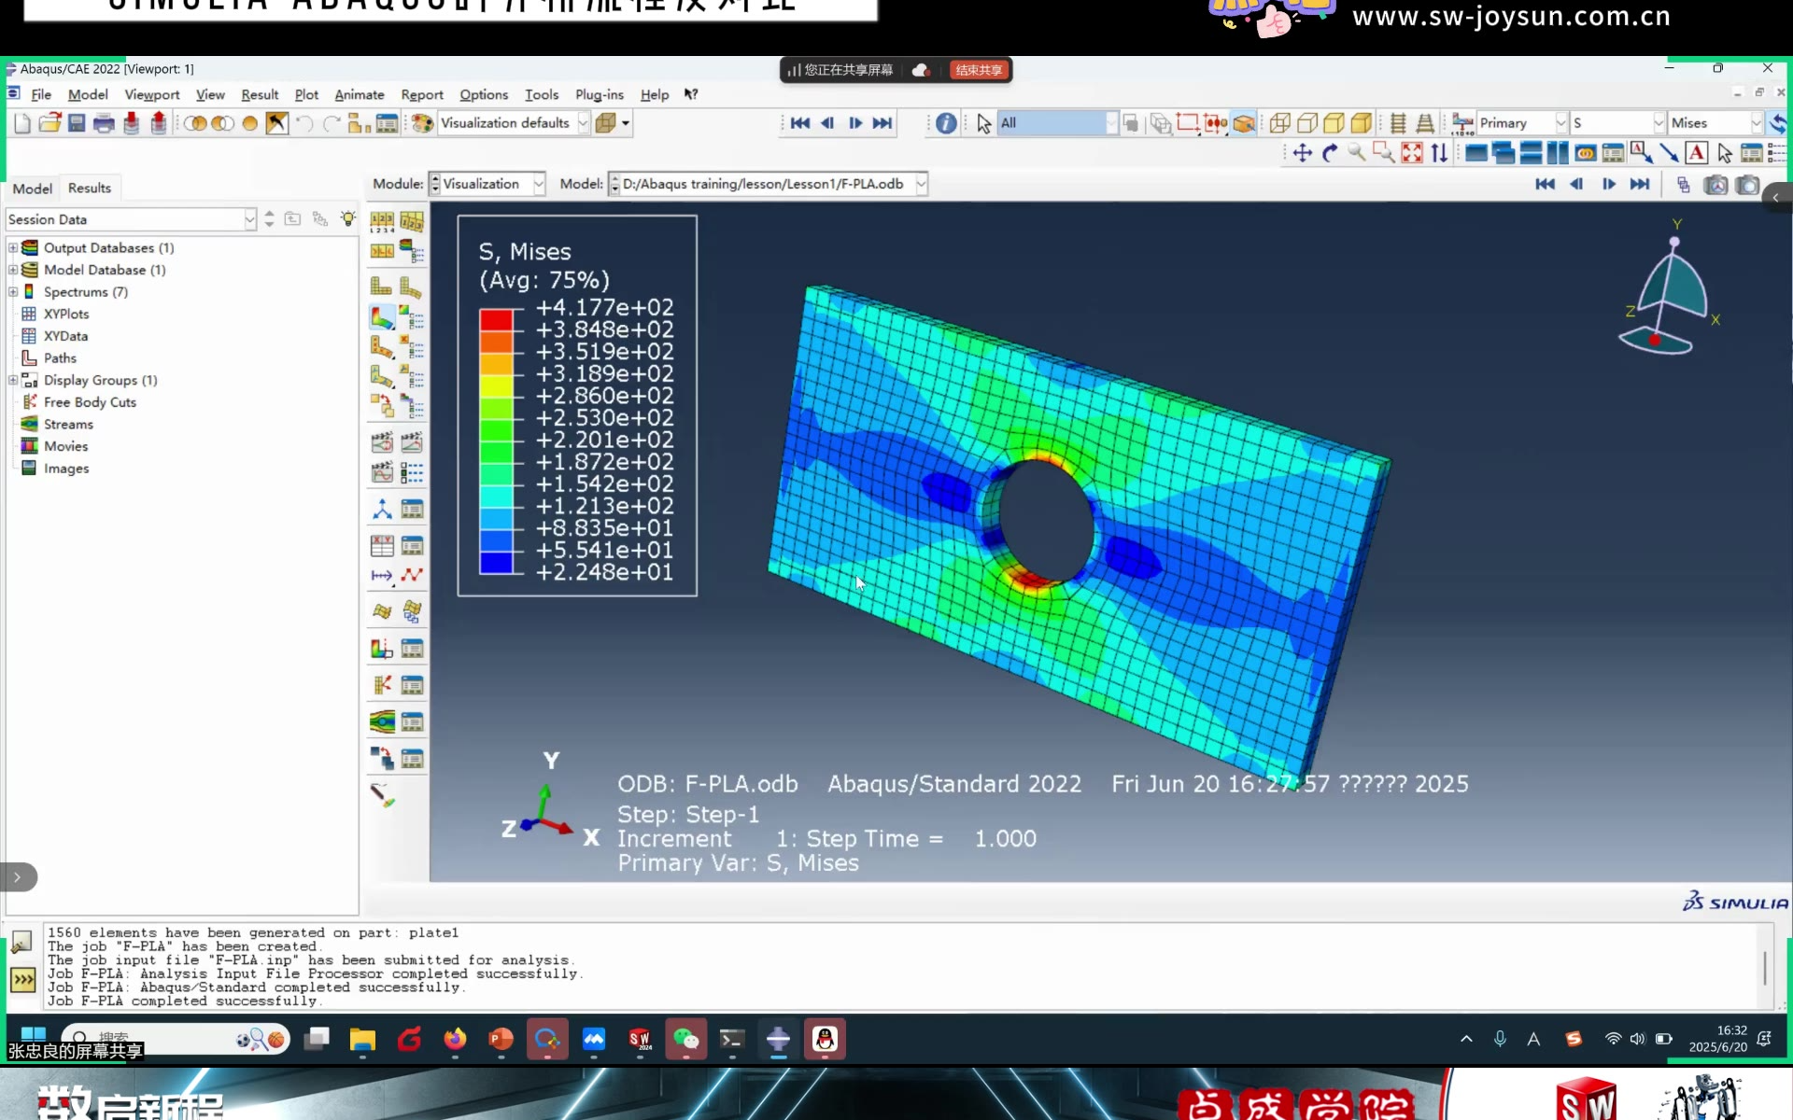Select the XYPlots tree item
1793x1120 pixels.
66,314
